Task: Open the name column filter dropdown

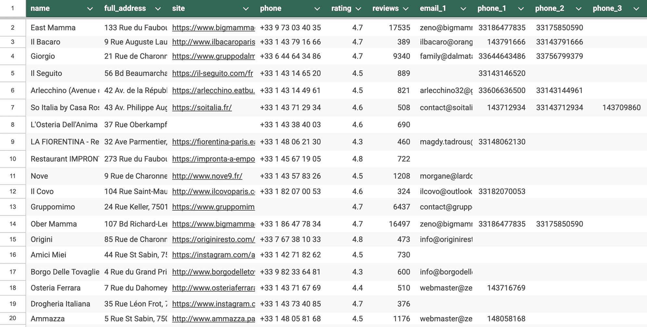Action: point(90,8)
